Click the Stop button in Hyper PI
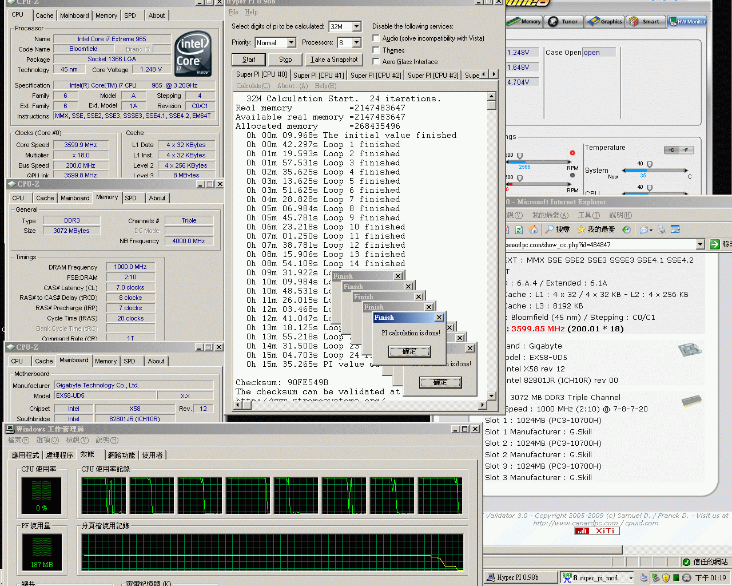This screenshot has width=732, height=586. [285, 60]
